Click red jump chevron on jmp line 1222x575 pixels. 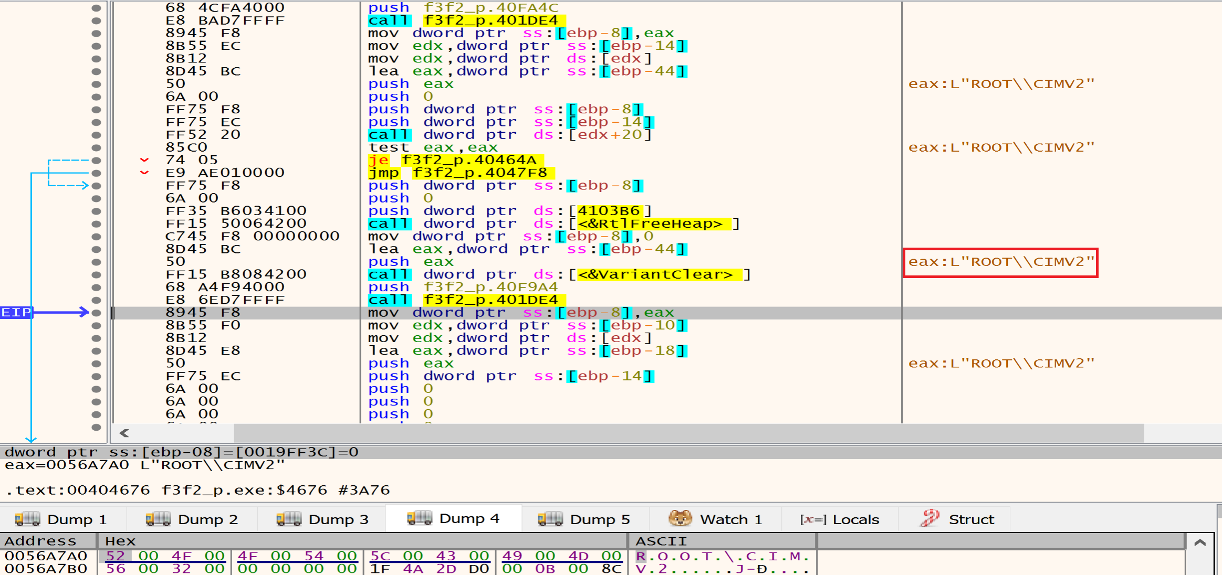click(144, 173)
